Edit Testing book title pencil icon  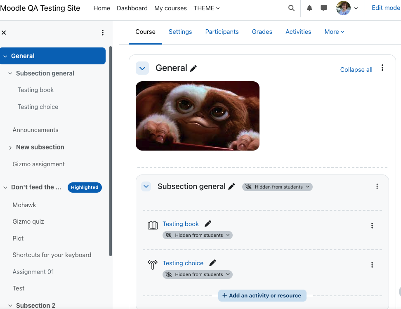click(x=208, y=224)
